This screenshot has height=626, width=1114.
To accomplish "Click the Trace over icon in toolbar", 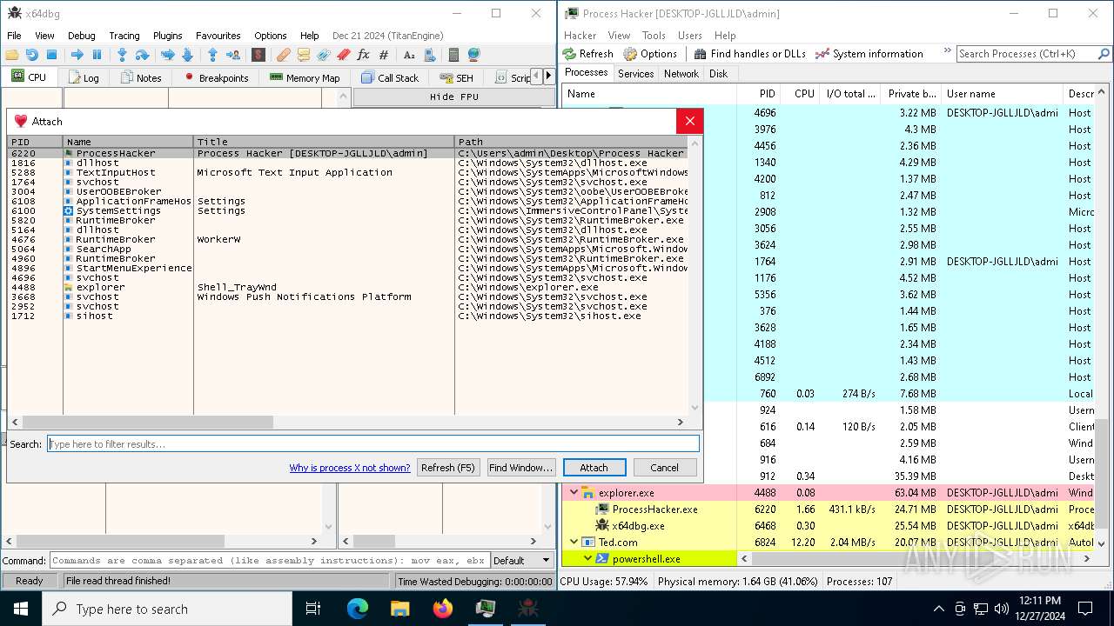I will [187, 55].
